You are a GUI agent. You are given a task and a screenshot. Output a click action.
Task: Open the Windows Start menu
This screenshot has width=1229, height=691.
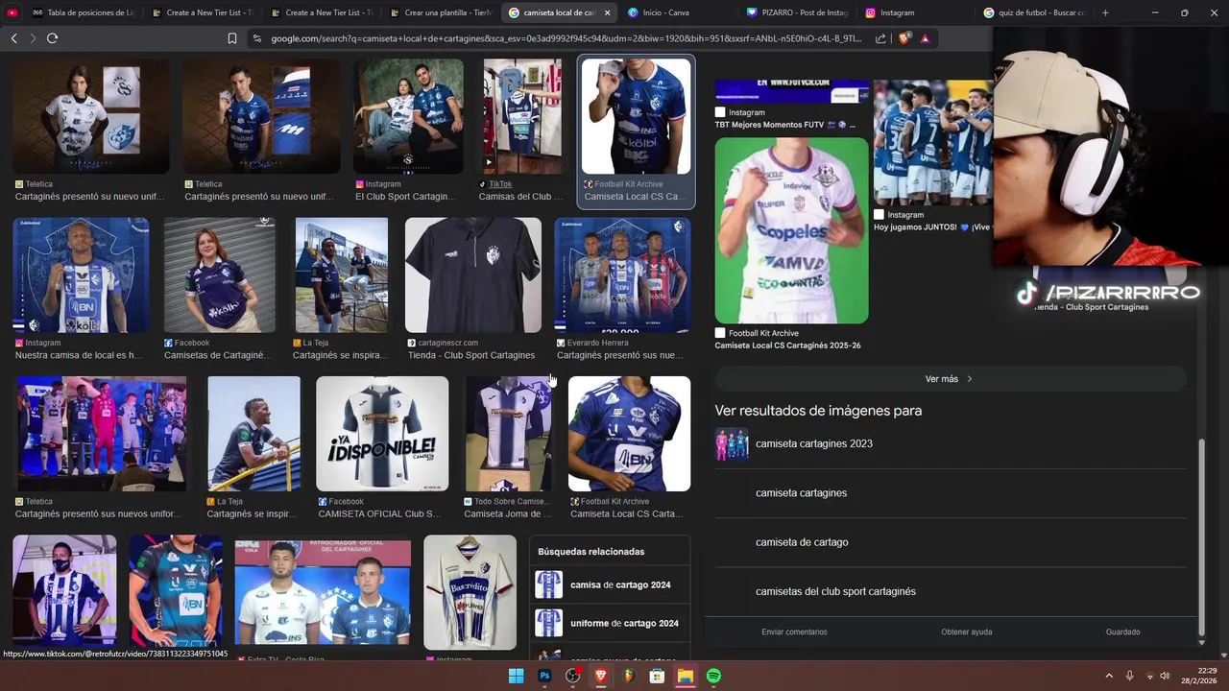[x=516, y=676]
